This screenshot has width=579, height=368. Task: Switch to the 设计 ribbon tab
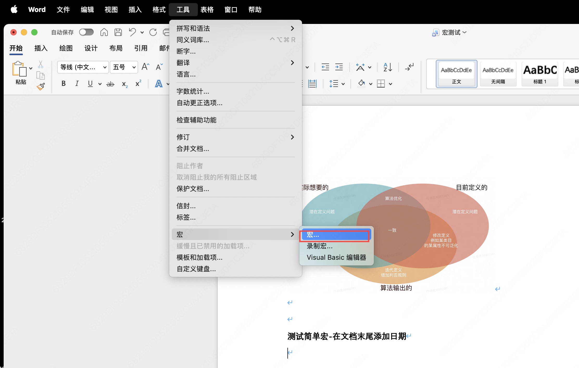(91, 48)
